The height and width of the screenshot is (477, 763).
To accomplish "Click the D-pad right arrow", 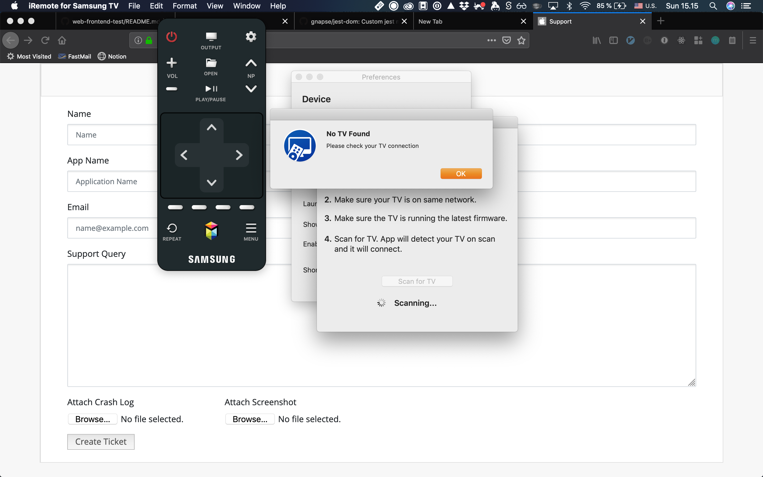I will (239, 155).
